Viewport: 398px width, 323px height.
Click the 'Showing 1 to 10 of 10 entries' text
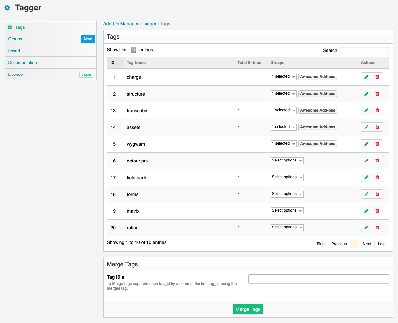137,242
